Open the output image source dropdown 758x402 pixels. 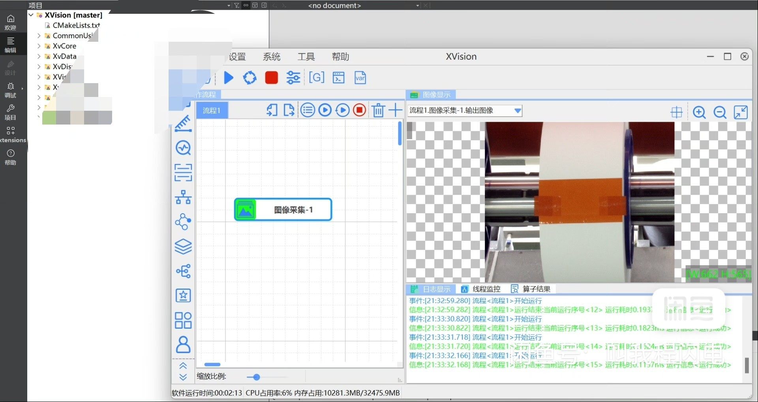click(x=517, y=111)
